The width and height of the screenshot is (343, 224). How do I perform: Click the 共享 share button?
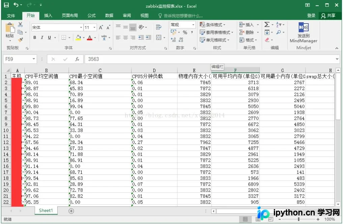(328, 15)
